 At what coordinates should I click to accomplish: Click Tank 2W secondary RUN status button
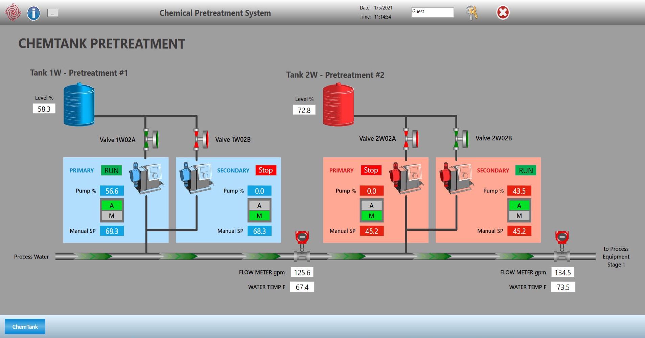click(526, 170)
